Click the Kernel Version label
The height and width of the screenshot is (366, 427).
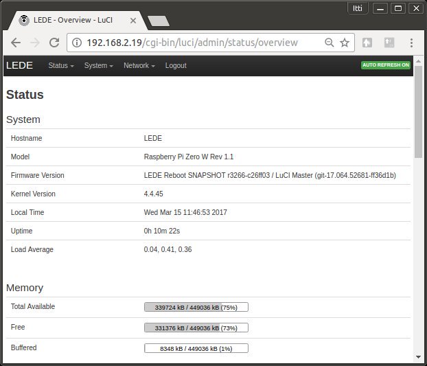[x=33, y=194]
